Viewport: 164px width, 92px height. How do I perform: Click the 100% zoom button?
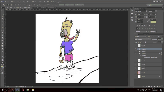pos(61,5)
